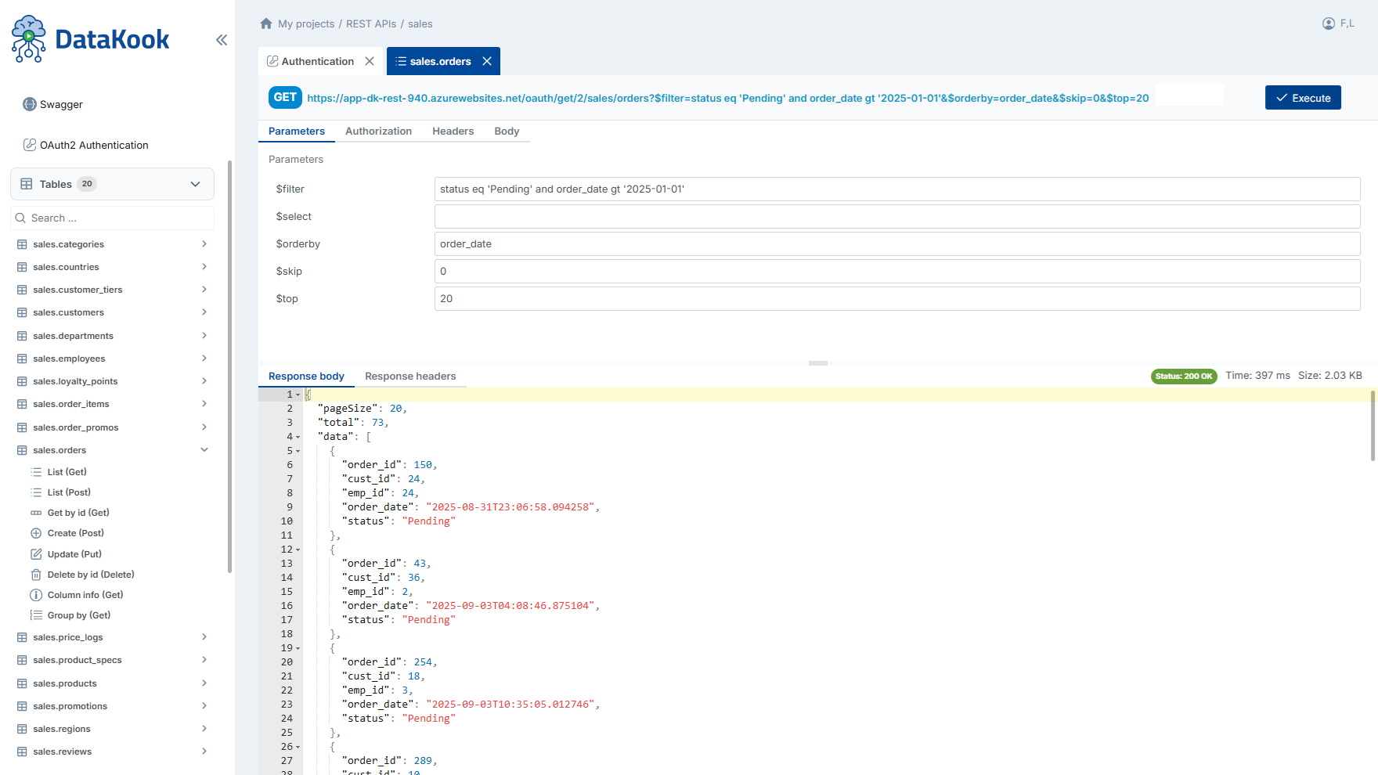This screenshot has height=775, width=1378.
Task: Open the Response headers tab
Action: tap(410, 377)
